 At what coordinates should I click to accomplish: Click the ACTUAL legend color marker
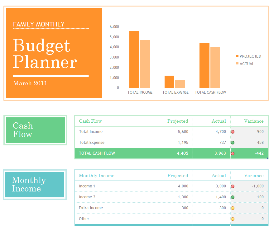tap(237, 64)
